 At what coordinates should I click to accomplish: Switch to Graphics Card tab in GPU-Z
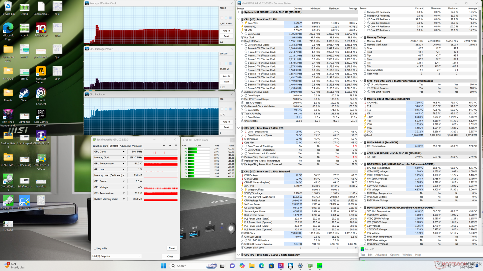(x=100, y=146)
